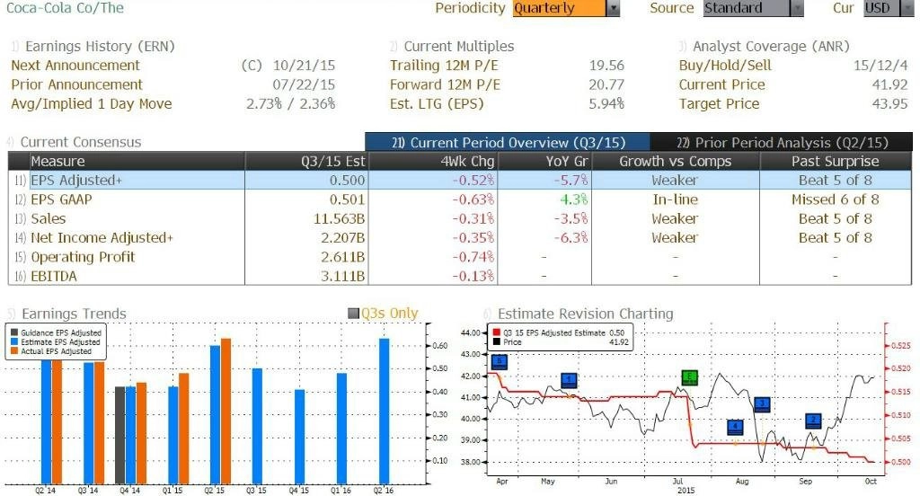Click the red Q3 15 EPS Adjusted Estimate legend swatch

click(497, 332)
